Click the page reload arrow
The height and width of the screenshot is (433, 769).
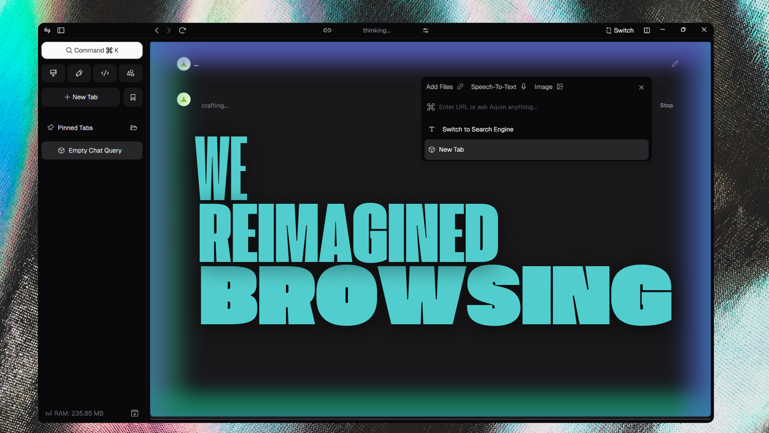click(x=182, y=30)
